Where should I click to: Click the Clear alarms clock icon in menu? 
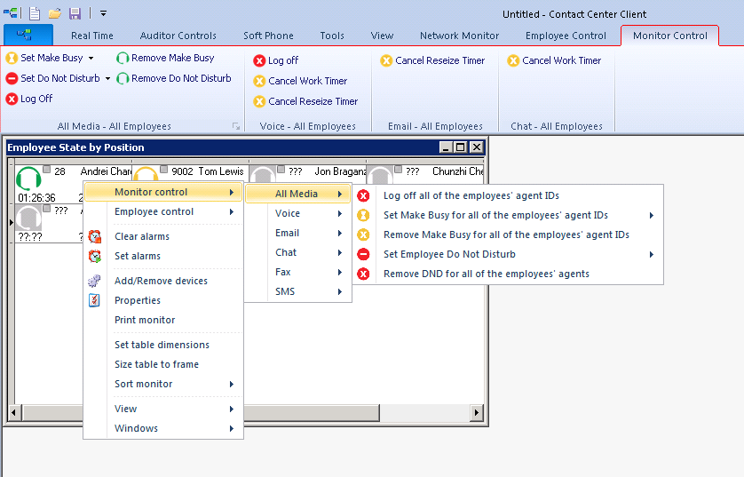[95, 236]
